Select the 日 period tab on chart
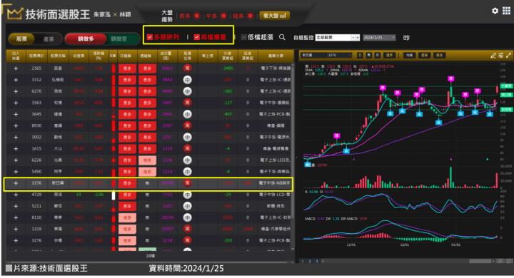The height and width of the screenshot is (278, 514). point(360,55)
